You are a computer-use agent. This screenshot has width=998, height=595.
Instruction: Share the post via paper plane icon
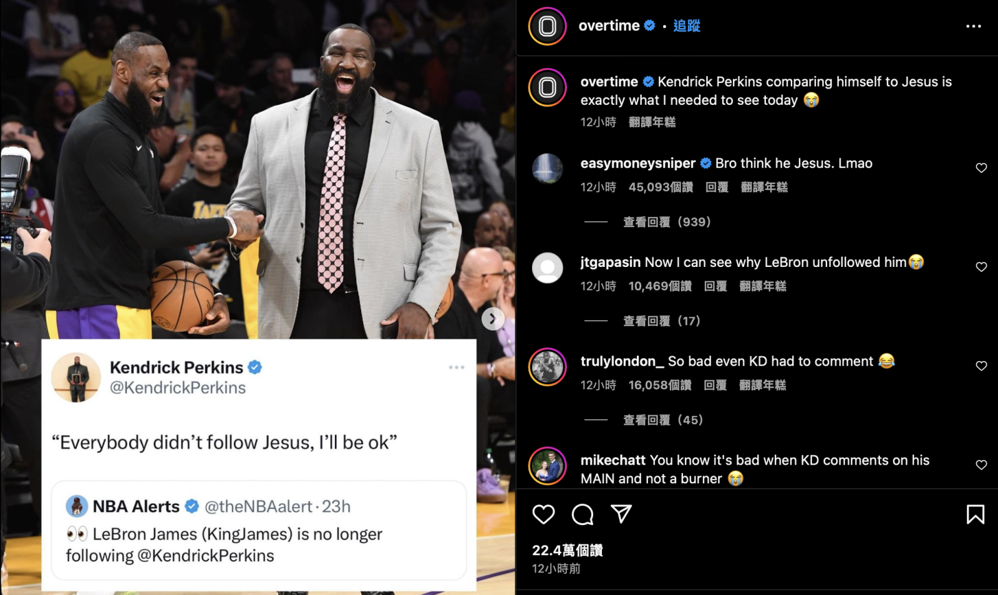click(x=621, y=514)
